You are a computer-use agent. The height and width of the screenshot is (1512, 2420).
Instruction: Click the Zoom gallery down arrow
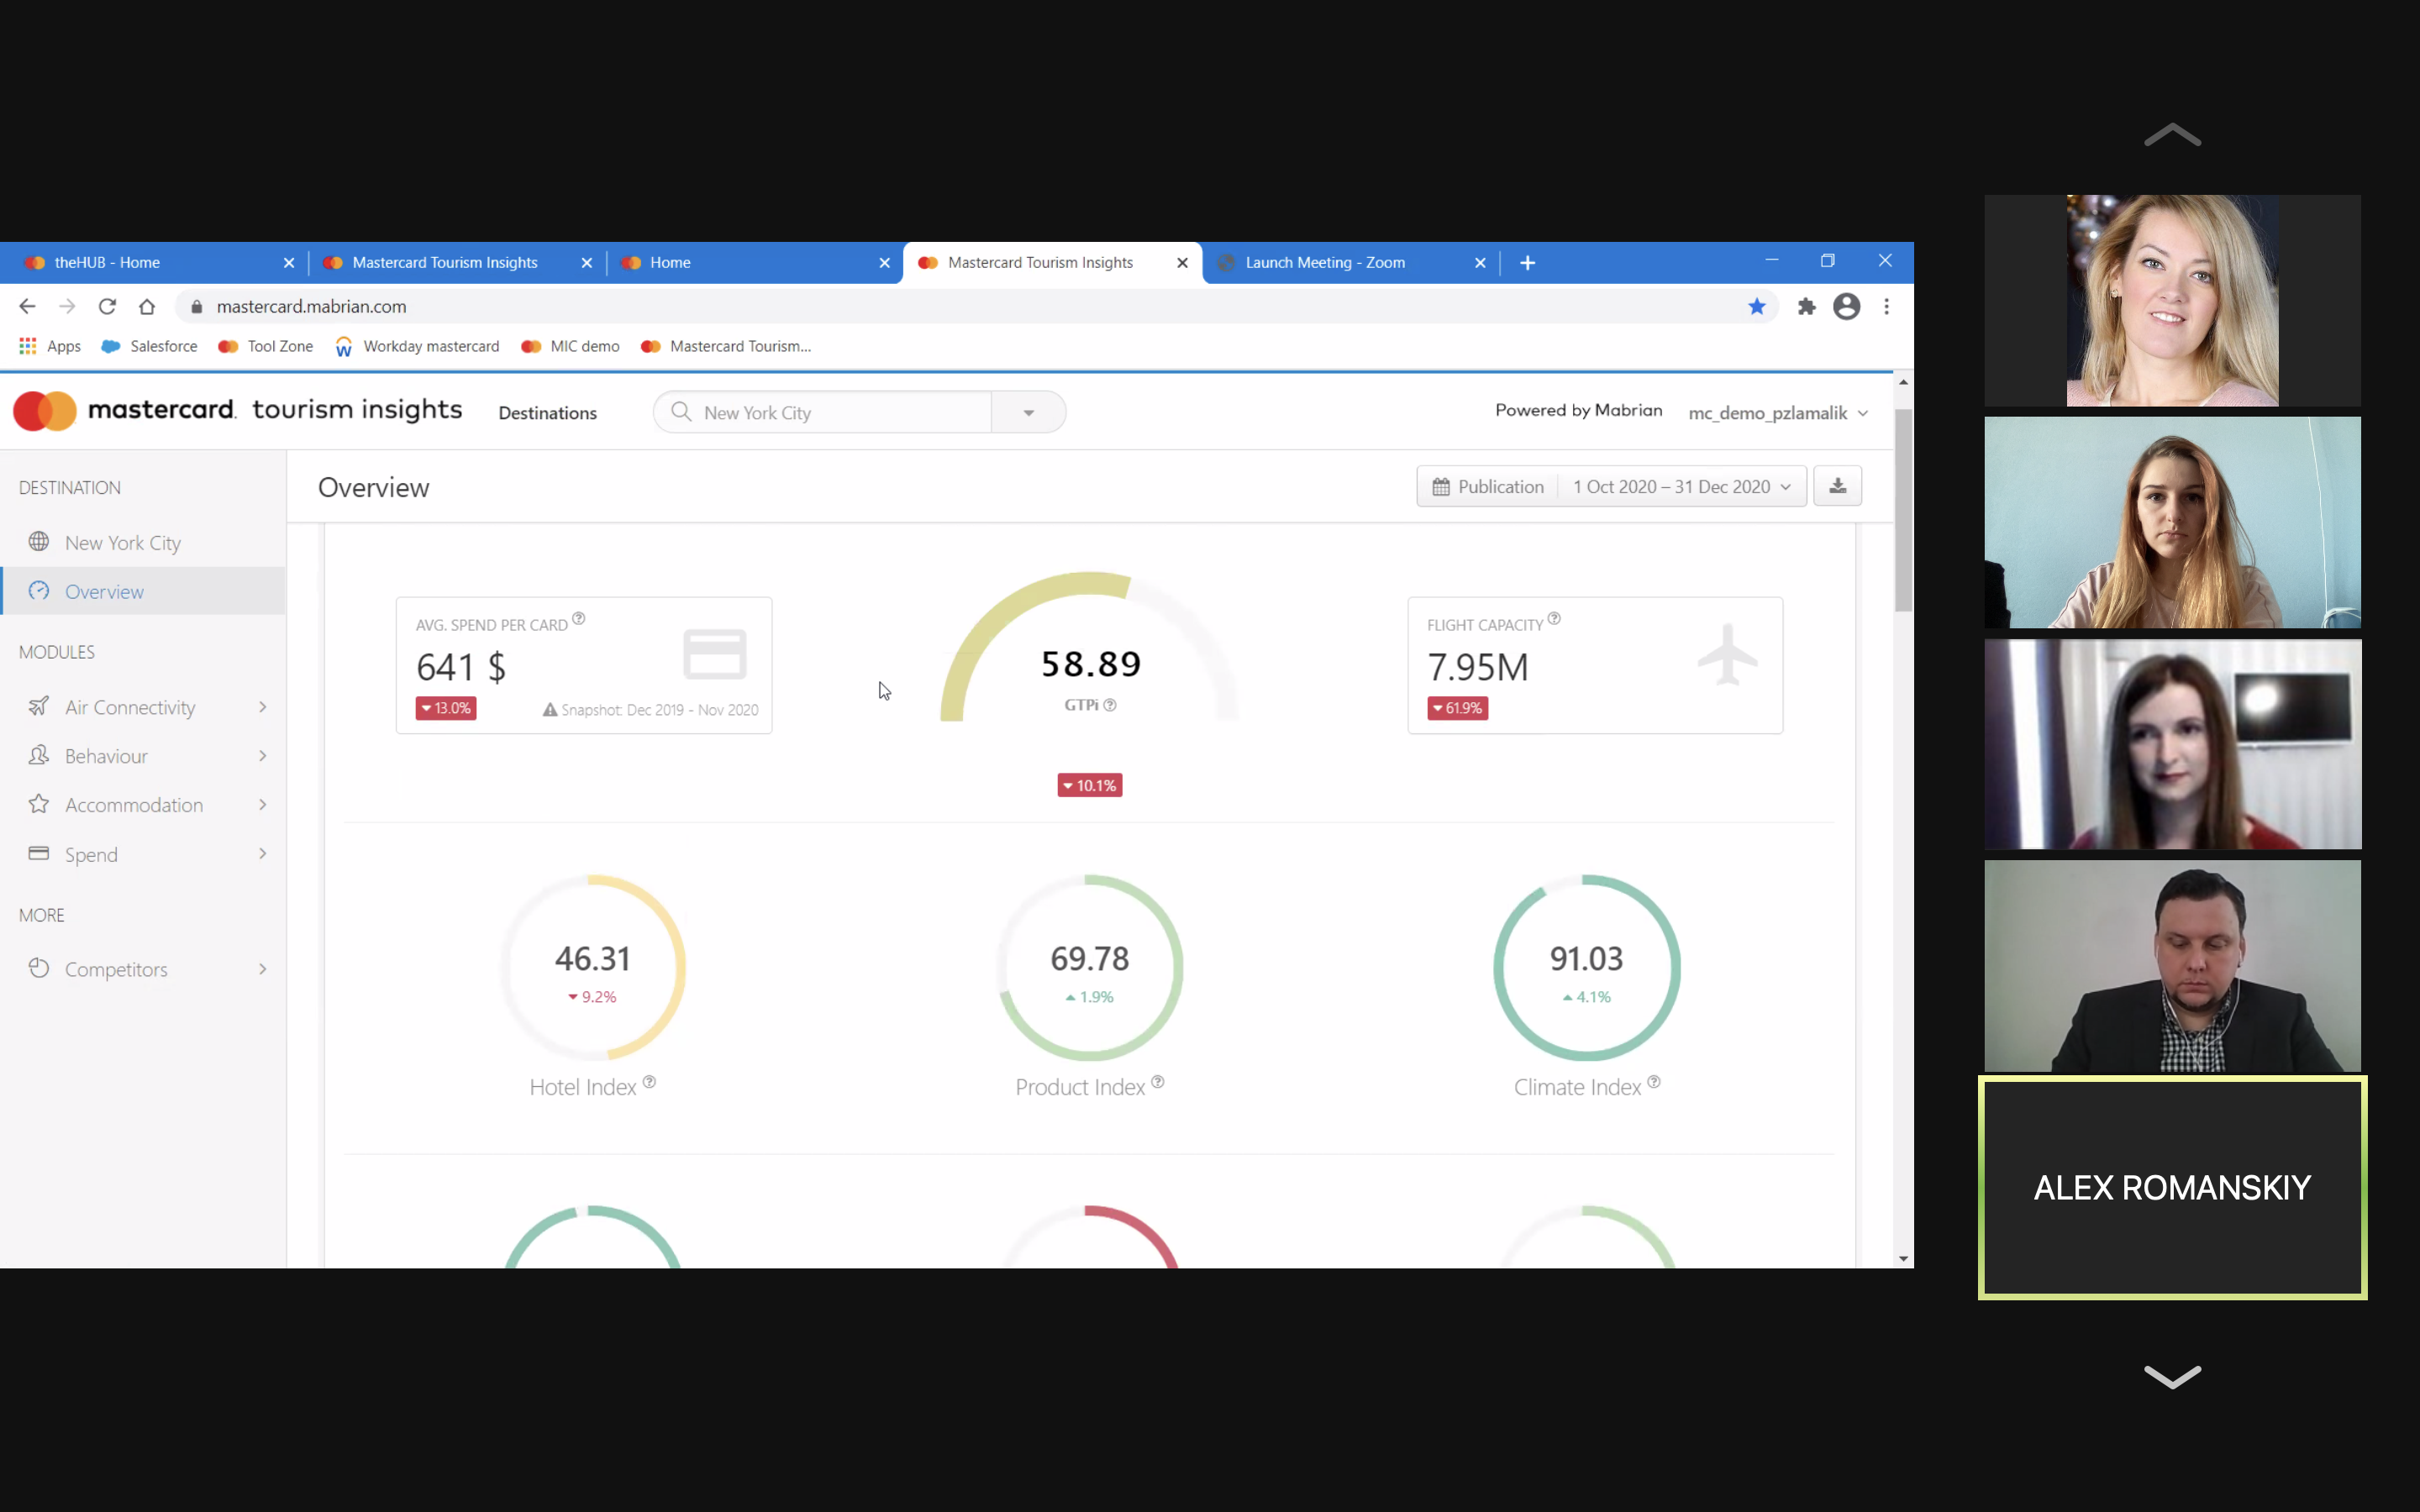2172,1376
